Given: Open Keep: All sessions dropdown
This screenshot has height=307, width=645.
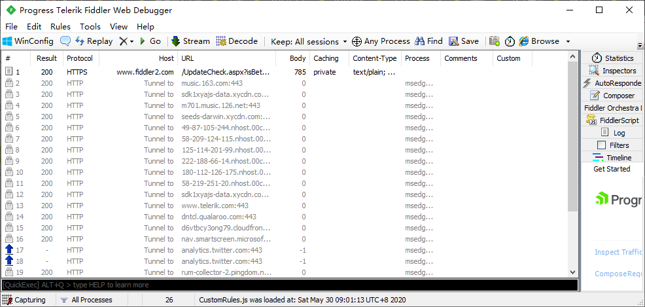Looking at the screenshot, I should 309,41.
